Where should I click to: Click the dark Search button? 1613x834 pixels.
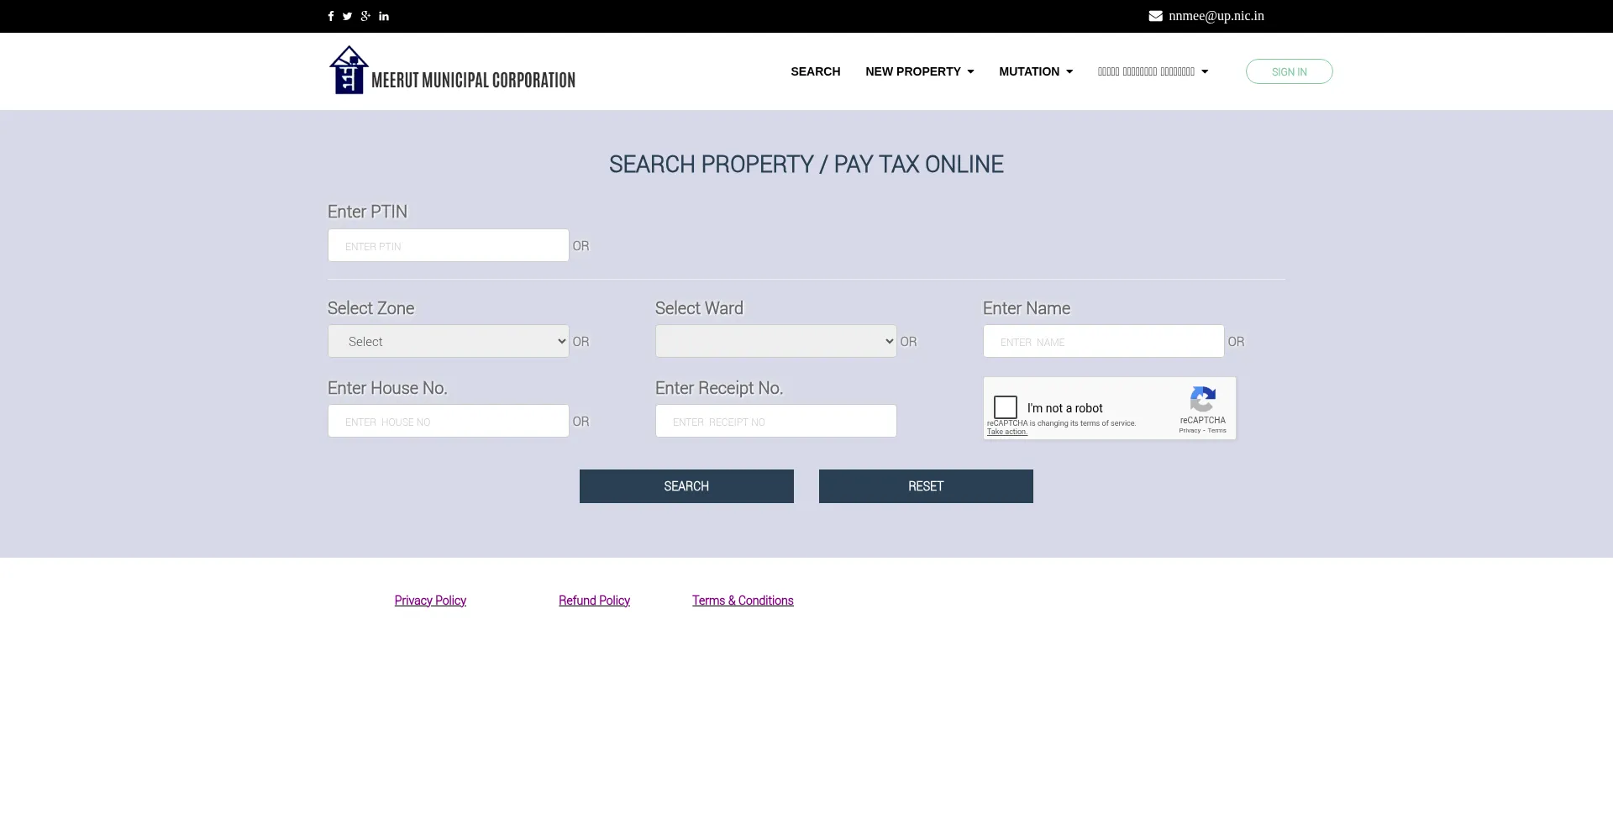686,486
